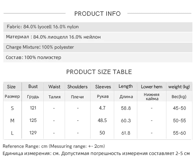
Task: Select the sleeve value 48.5
Action: click(x=102, y=121)
